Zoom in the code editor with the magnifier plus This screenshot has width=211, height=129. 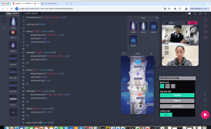pyautogui.click(x=205, y=100)
